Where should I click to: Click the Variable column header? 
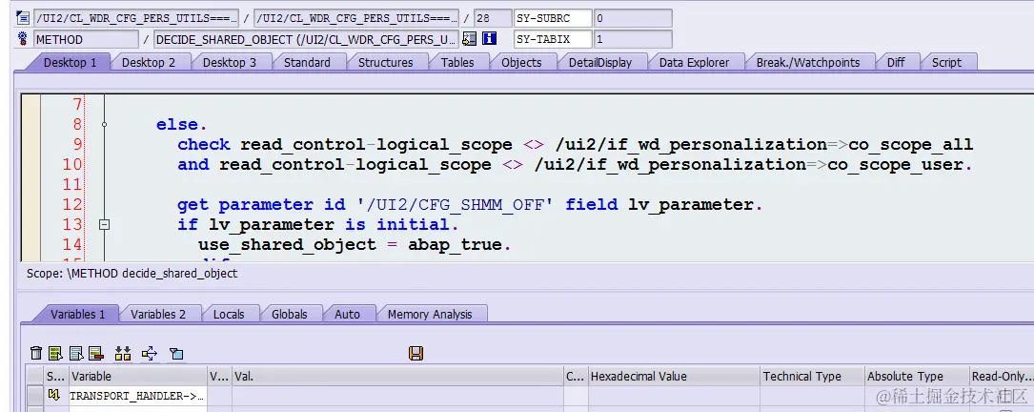[x=138, y=377]
